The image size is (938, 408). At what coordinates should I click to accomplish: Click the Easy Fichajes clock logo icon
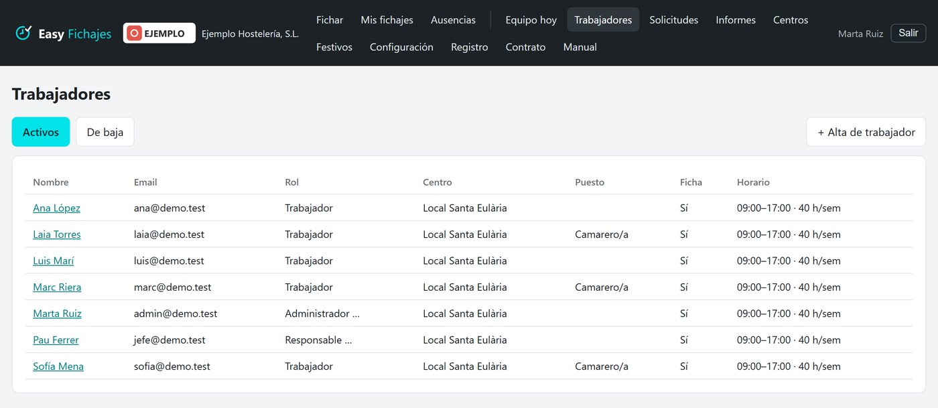tap(24, 33)
